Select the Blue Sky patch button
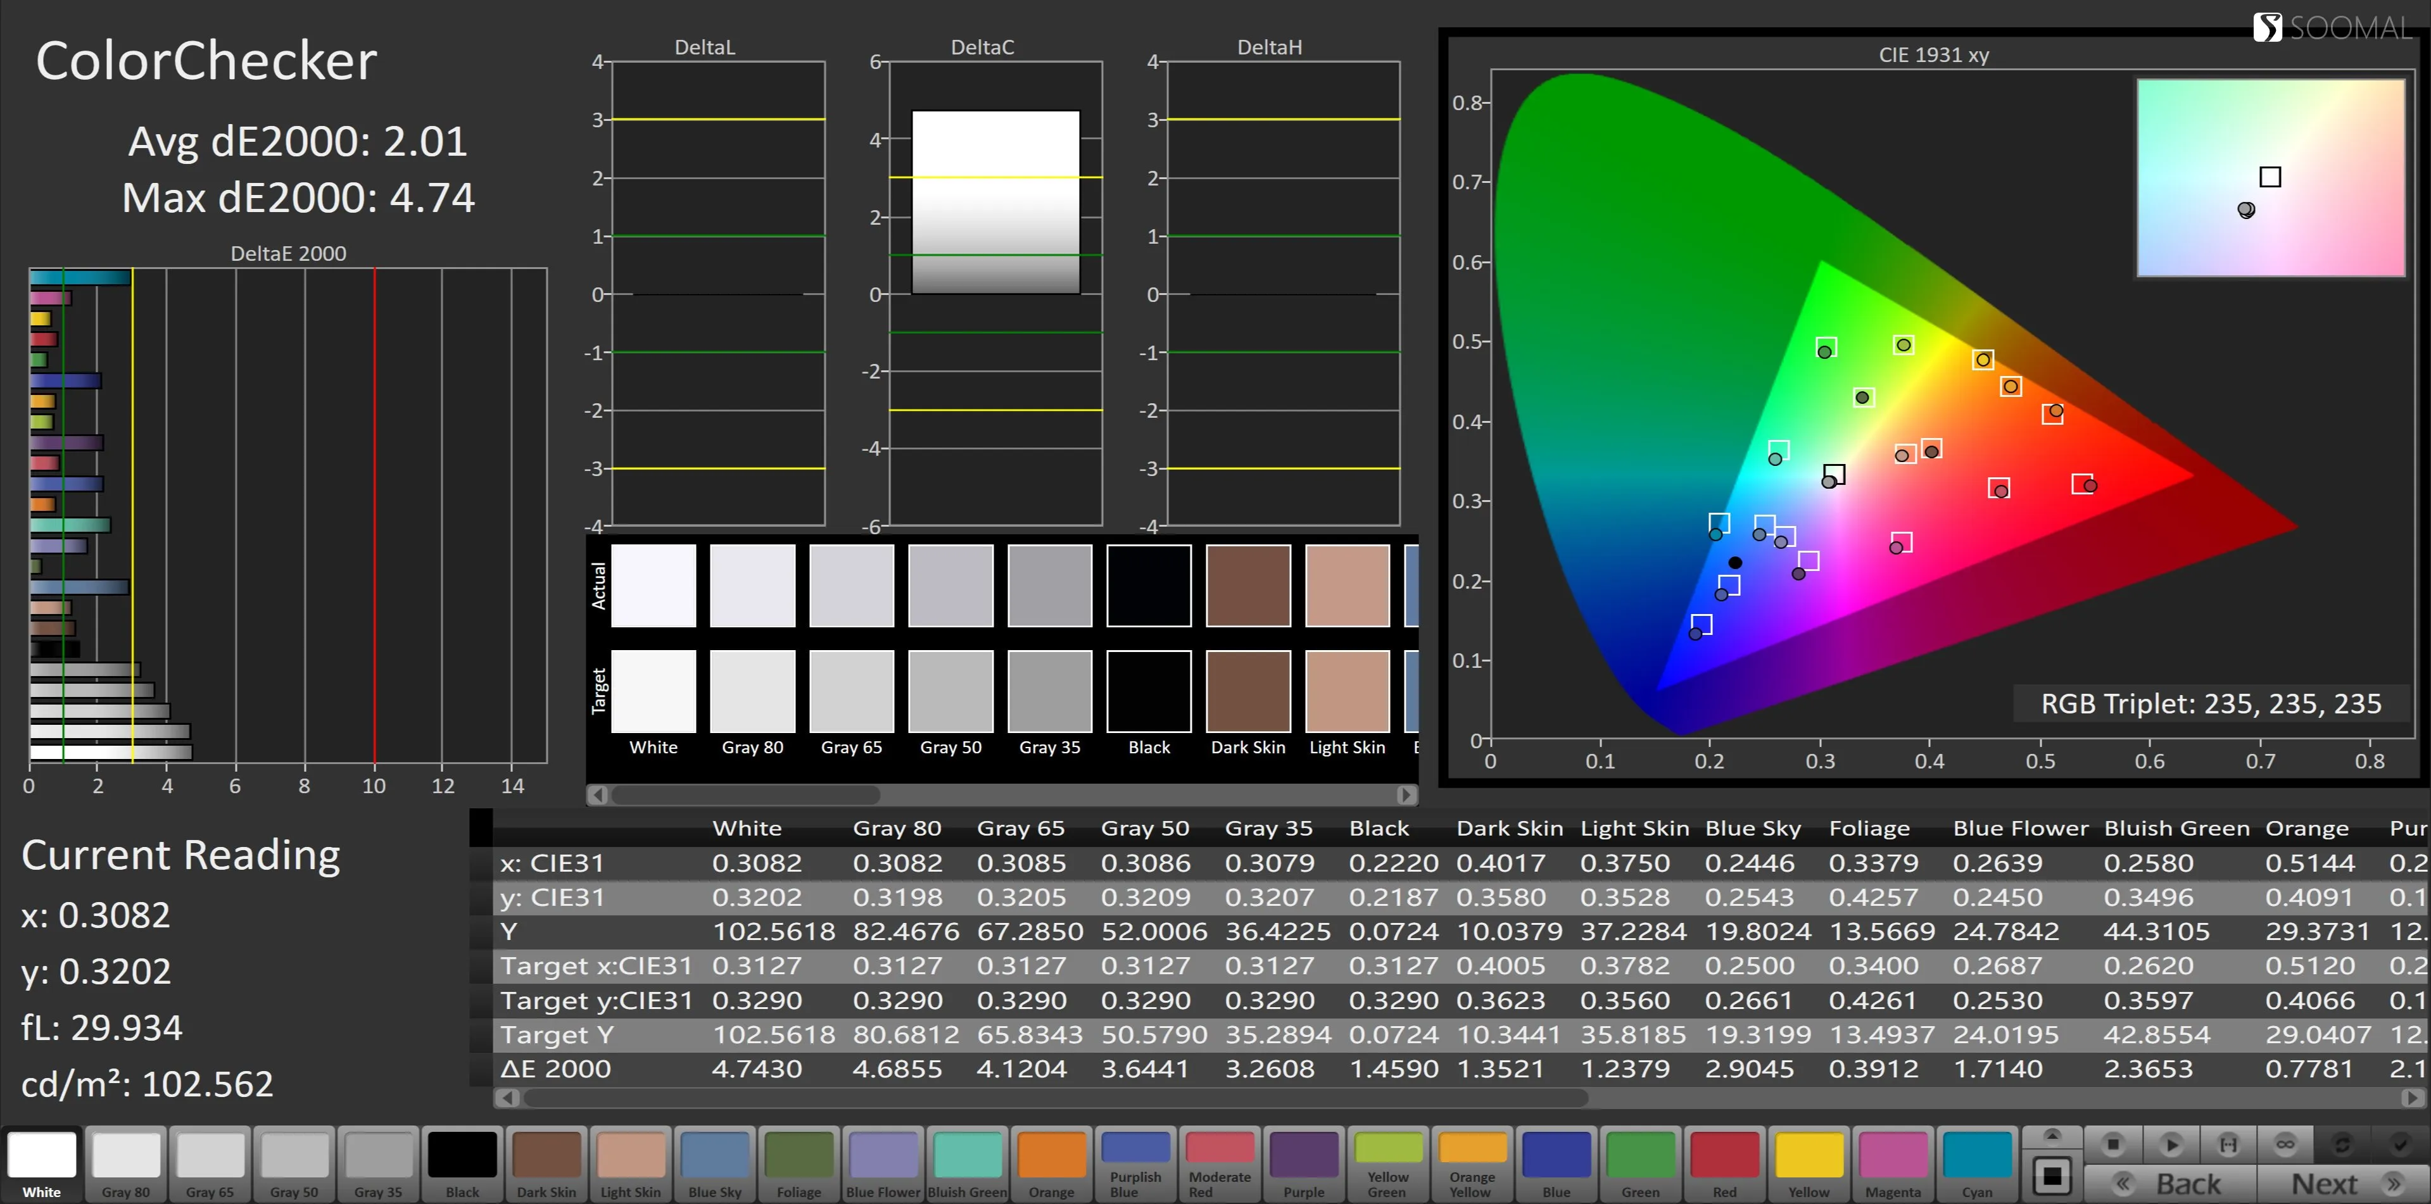Image resolution: width=2431 pixels, height=1204 pixels. click(714, 1164)
